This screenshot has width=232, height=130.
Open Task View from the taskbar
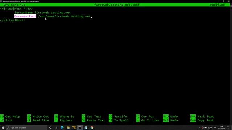tap(56, 127)
